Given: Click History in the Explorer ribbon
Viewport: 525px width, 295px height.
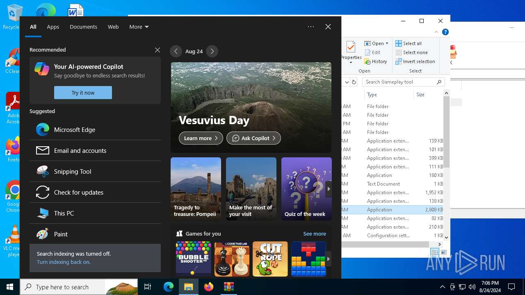Looking at the screenshot, I should 375,61.
